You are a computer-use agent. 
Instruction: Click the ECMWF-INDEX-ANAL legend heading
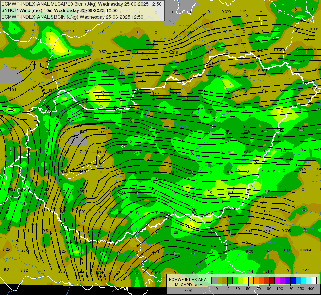tap(189, 280)
